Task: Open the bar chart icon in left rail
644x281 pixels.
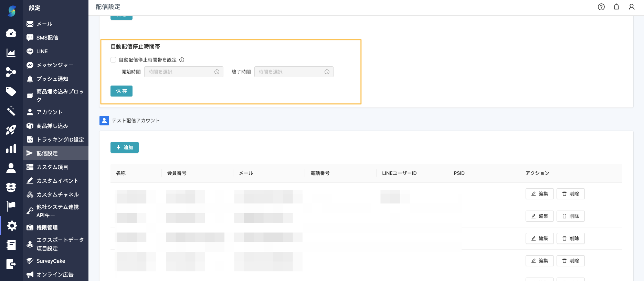Action: click(11, 149)
